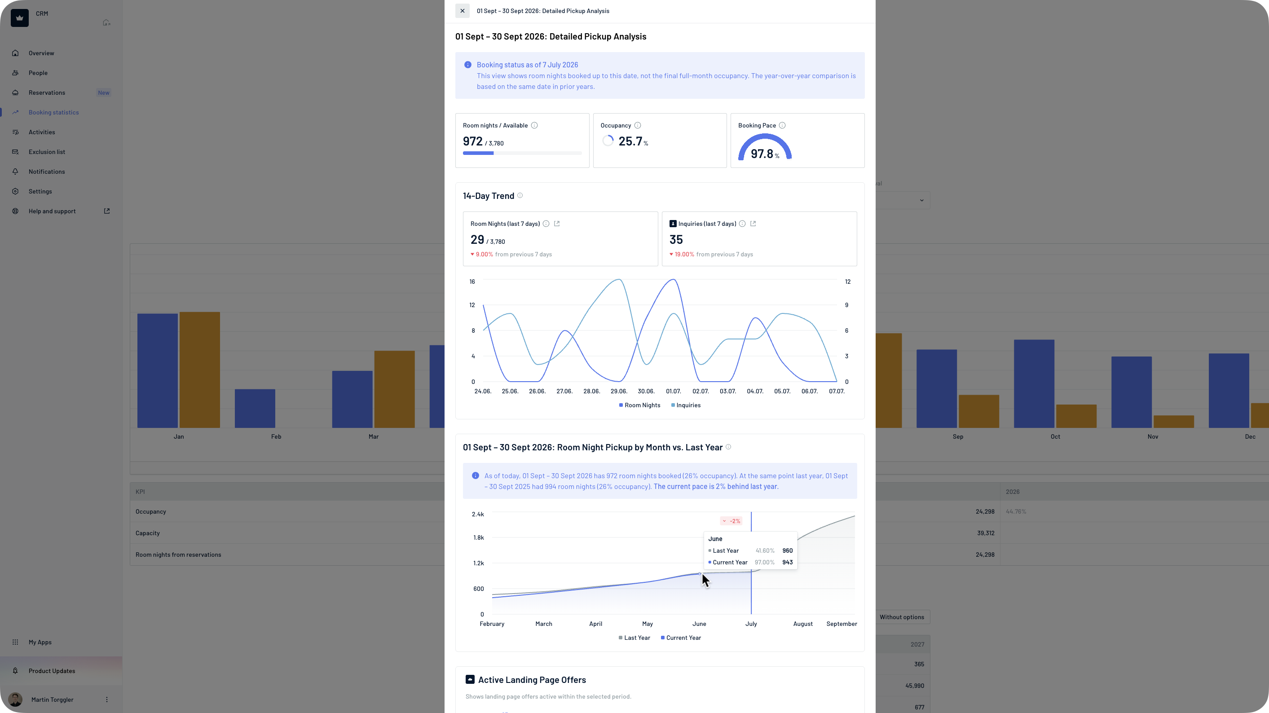
Task: Close the Detailed Pickup Analysis panel
Action: (x=462, y=11)
